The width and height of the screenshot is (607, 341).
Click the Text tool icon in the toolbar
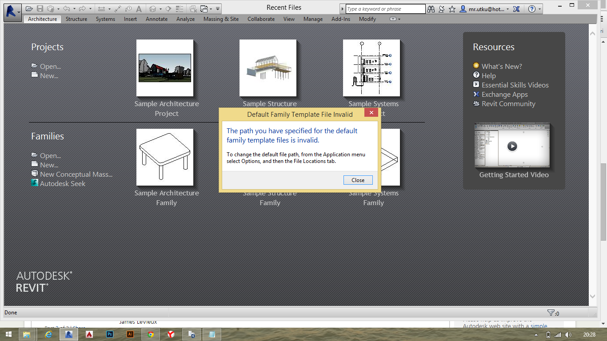139,8
